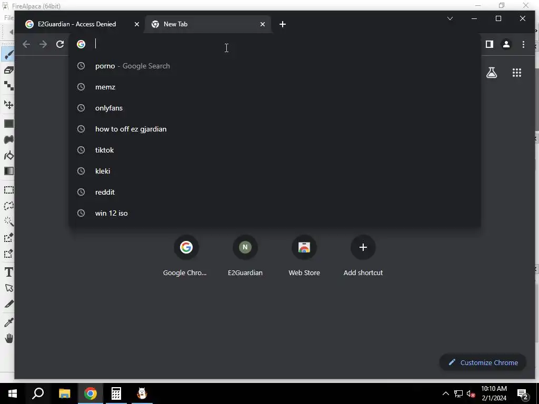Image resolution: width=539 pixels, height=404 pixels.
Task: Select the Eyedropper tool in FireAlpaca
Action: click(8, 322)
